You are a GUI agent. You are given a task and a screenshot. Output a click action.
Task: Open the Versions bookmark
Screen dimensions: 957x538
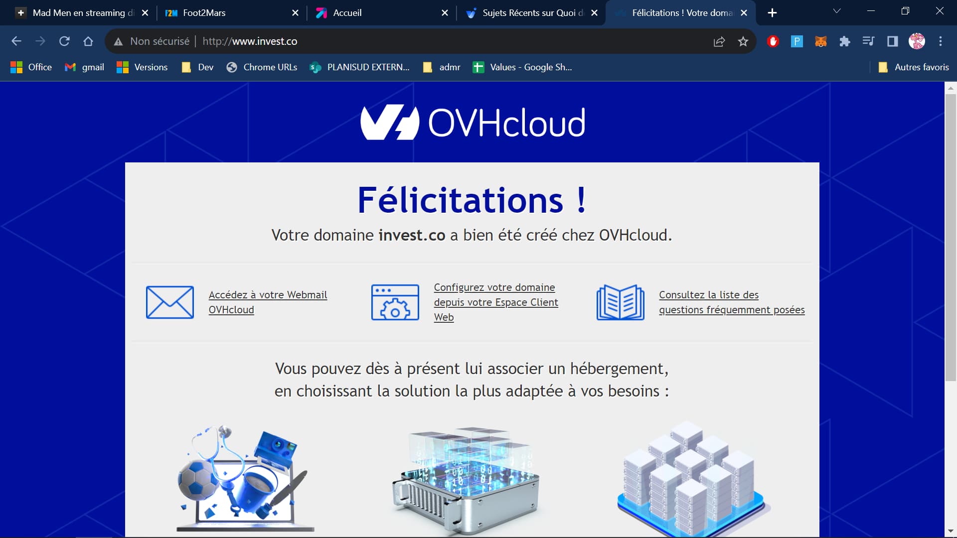(142, 67)
